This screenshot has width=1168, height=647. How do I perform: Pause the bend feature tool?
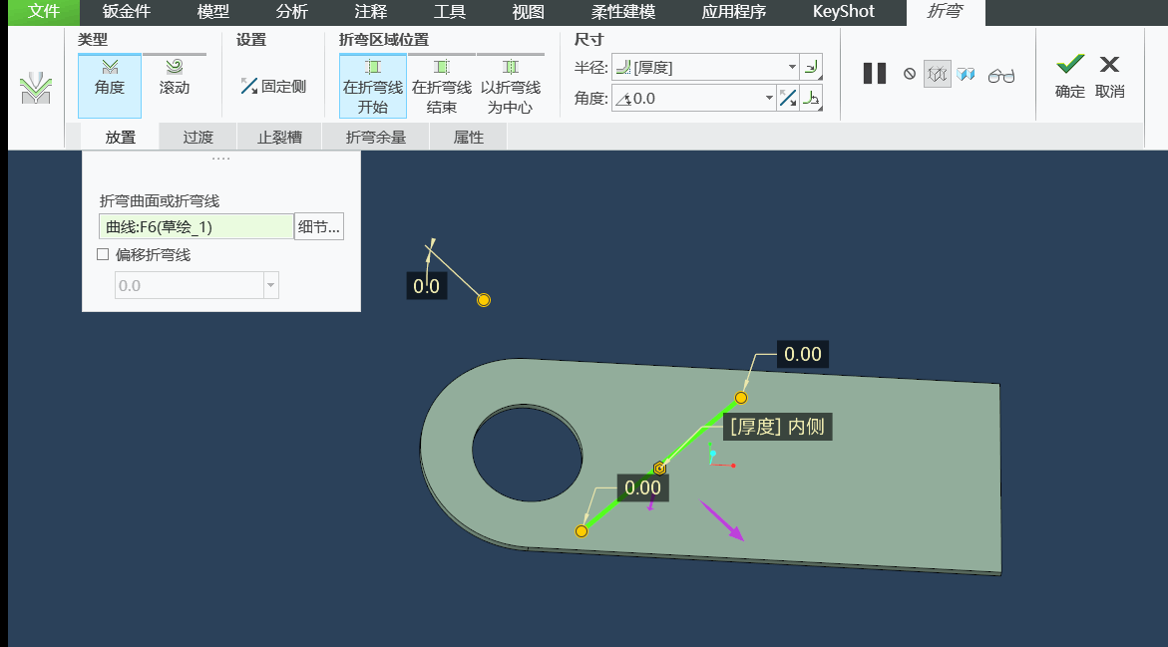[x=875, y=73]
